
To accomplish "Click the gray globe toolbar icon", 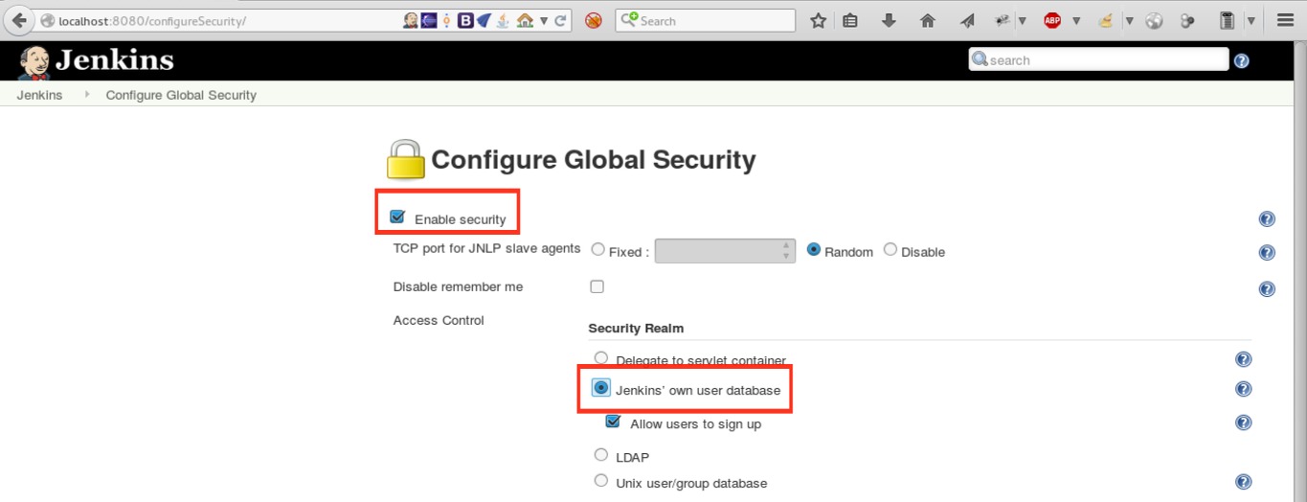I will coord(1154,20).
